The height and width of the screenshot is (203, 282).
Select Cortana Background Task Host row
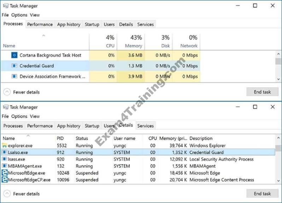[x=100, y=55]
